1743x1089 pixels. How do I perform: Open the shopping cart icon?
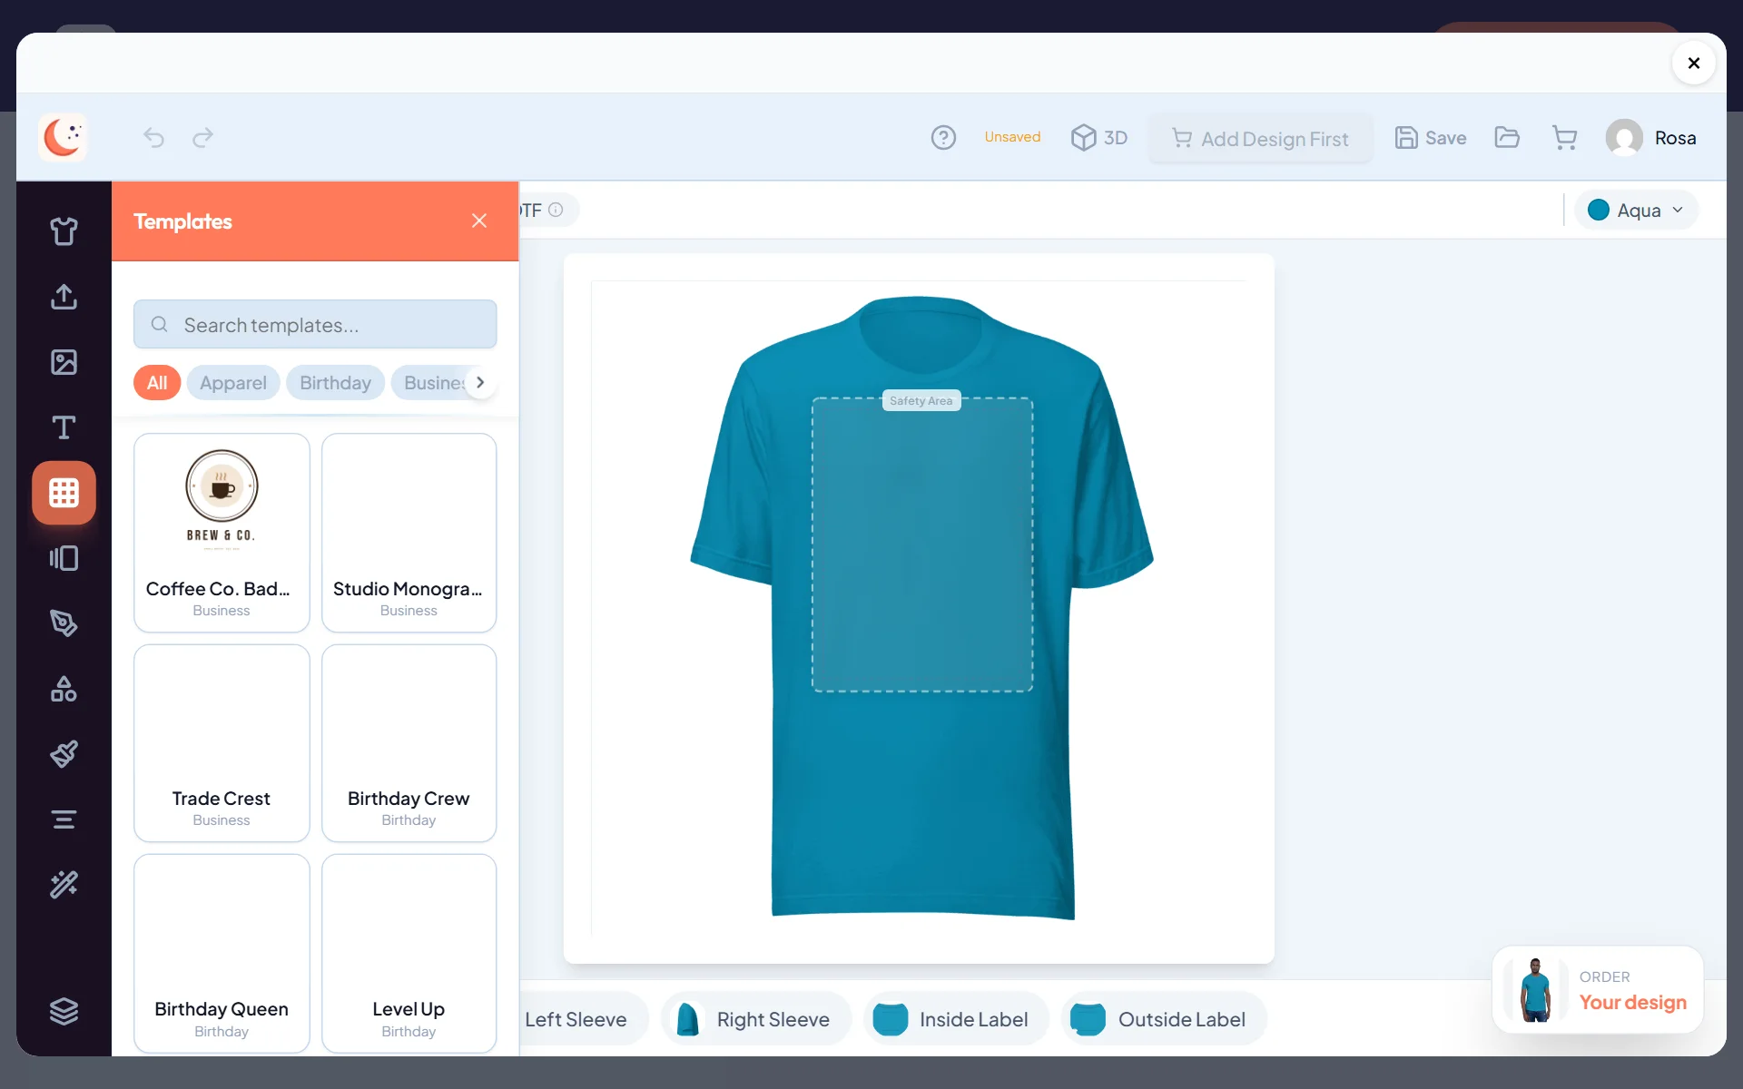click(x=1564, y=138)
